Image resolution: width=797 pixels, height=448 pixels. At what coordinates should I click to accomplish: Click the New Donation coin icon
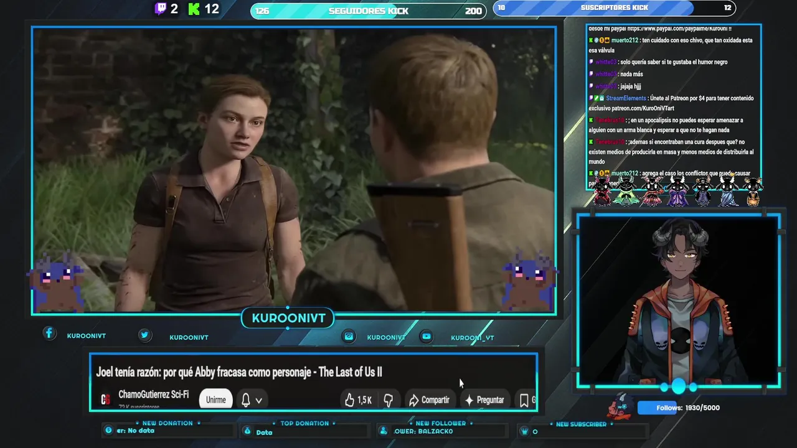(x=108, y=430)
